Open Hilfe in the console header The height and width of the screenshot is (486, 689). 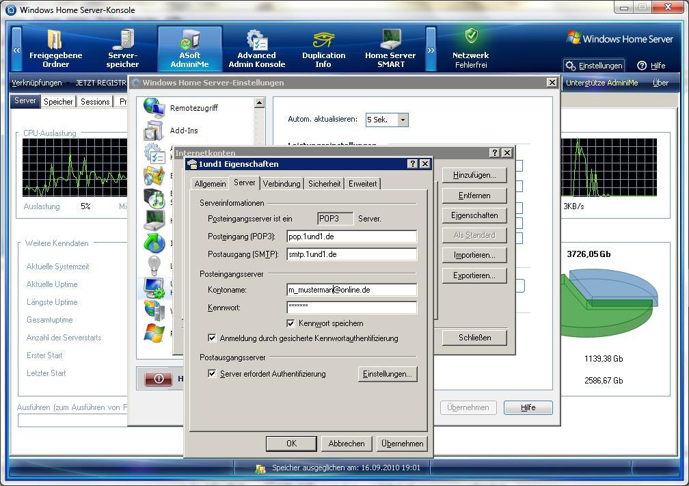651,66
